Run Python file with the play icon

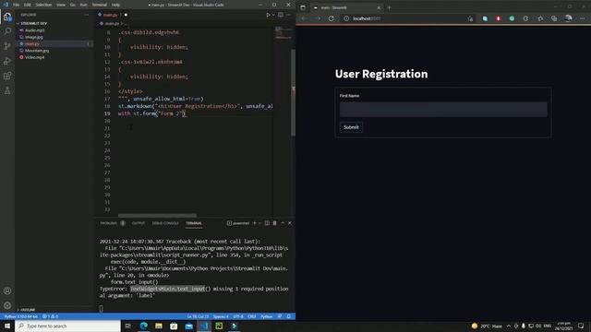[268, 15]
